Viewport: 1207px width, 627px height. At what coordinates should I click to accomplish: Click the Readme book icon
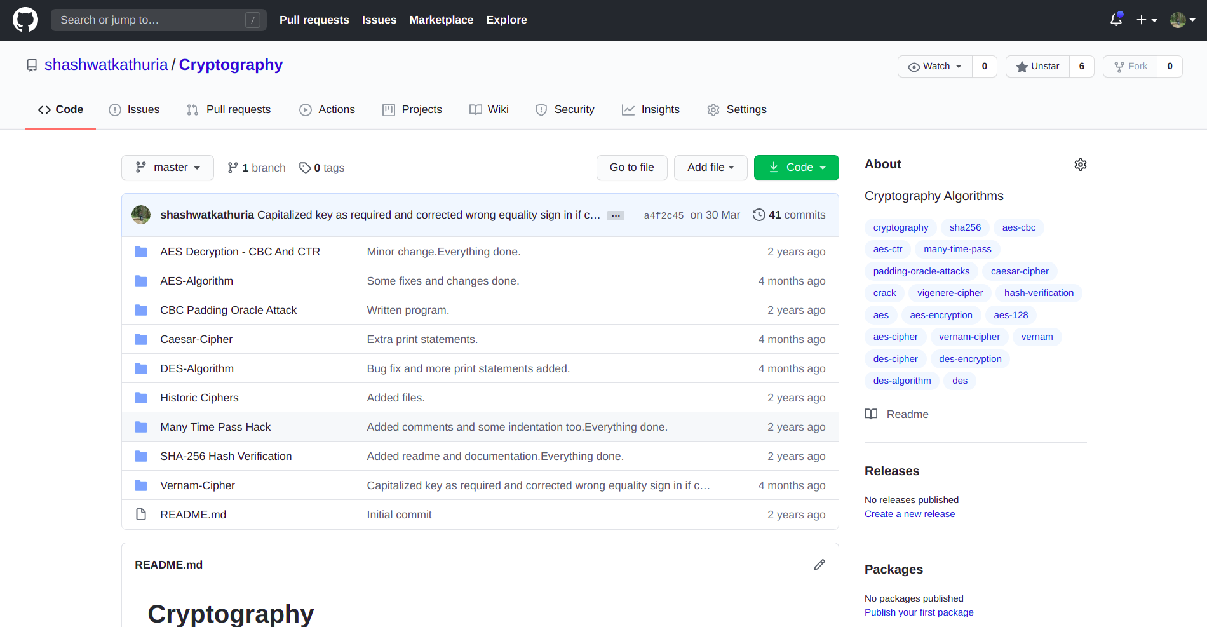click(x=871, y=414)
